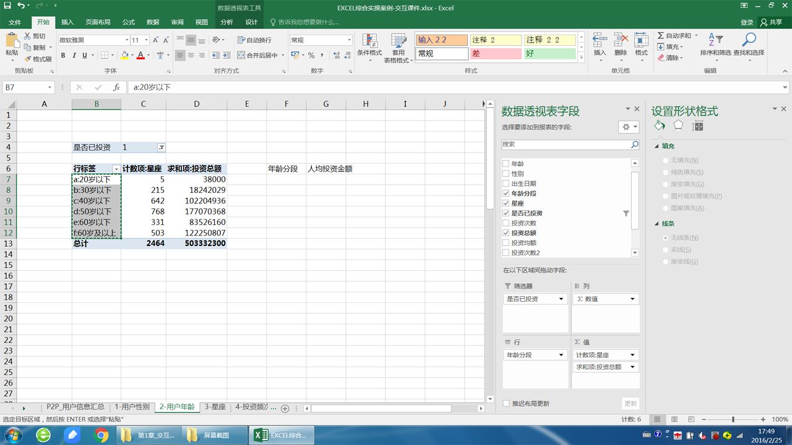Switch to the 公式 ribbon tab
The image size is (792, 445).
click(x=129, y=22)
